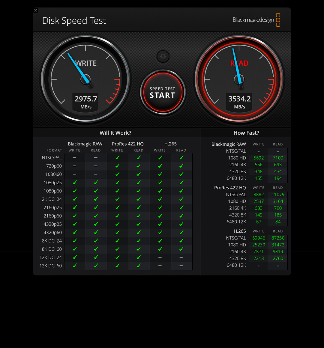324x348 pixels.
Task: Click the Will It Work? heading
Action: click(115, 133)
